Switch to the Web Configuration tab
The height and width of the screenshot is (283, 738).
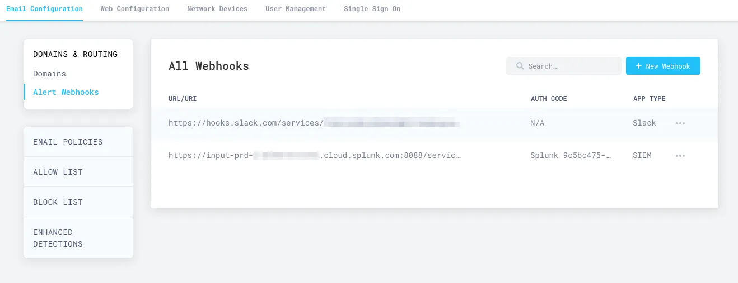pyautogui.click(x=134, y=9)
